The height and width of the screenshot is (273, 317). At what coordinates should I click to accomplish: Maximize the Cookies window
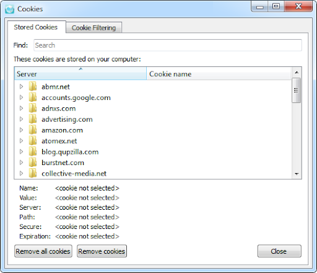point(276,7)
